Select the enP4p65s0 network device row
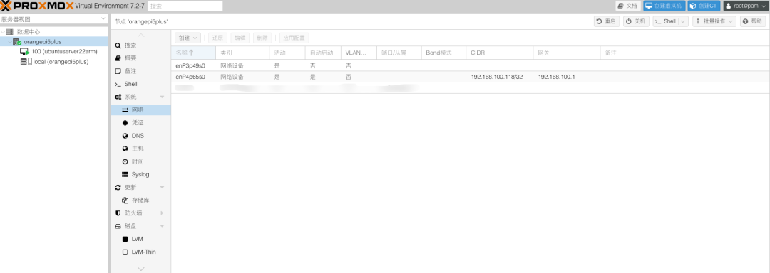770x273 pixels. 471,77
